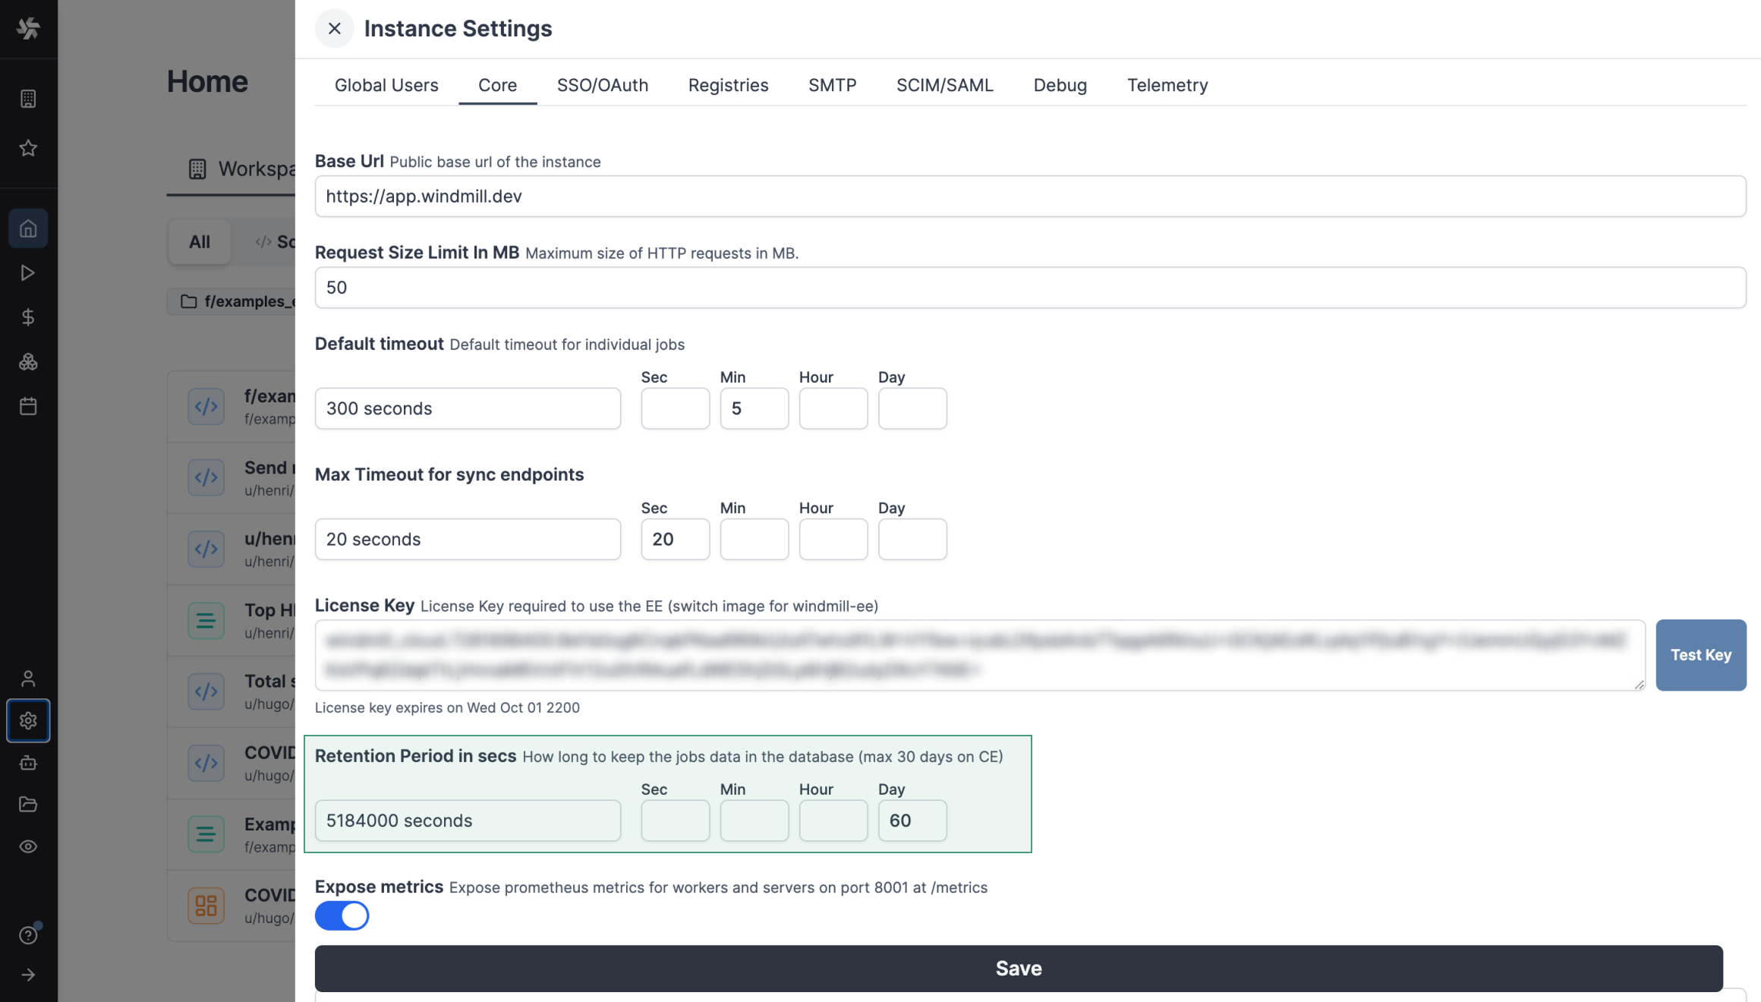Edit the Day field of Retention Period
This screenshot has height=1002, width=1761.
(x=912, y=821)
